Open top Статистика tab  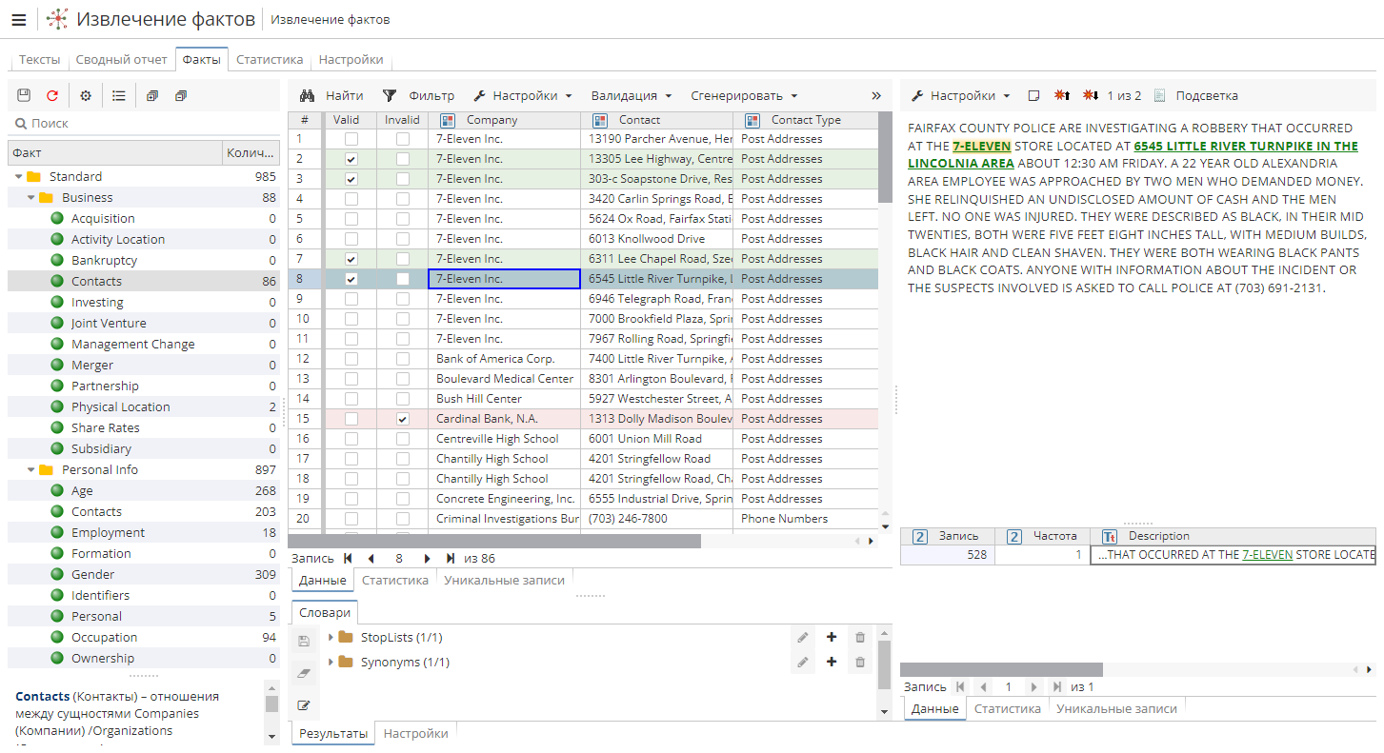270,59
